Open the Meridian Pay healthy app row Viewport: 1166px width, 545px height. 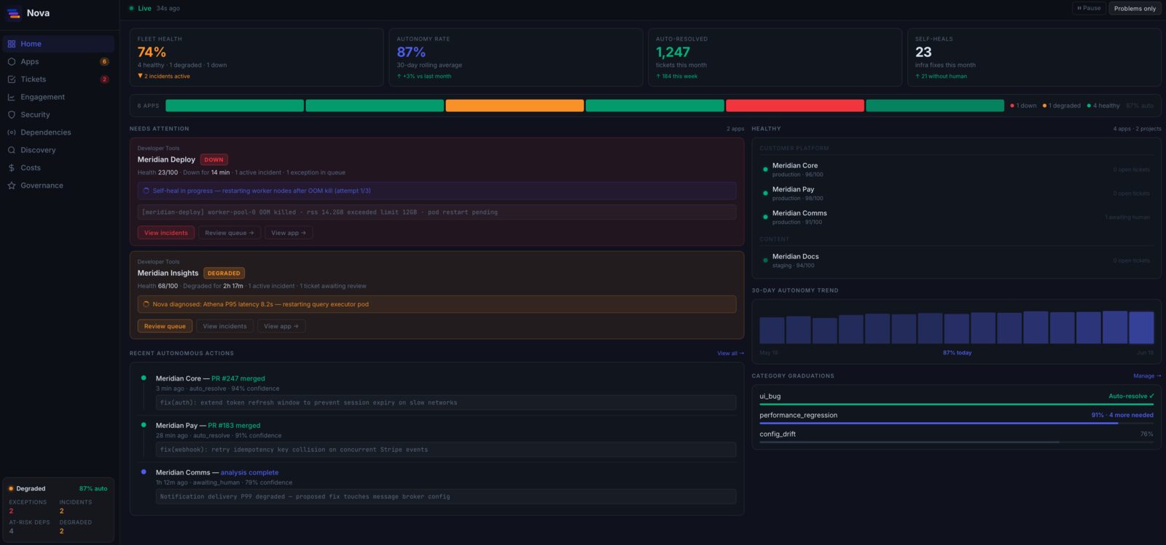956,194
